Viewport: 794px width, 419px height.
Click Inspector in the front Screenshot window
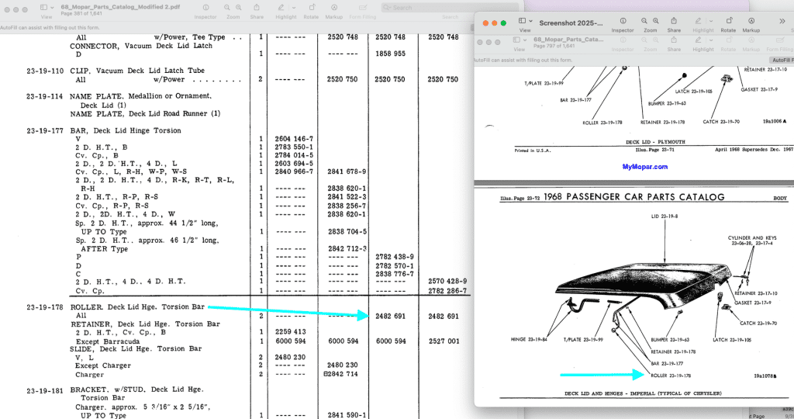623,21
